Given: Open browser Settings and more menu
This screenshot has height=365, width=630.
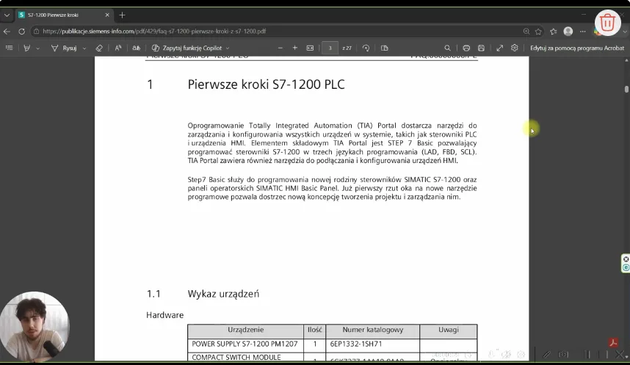Looking at the screenshot, I should tap(582, 31).
